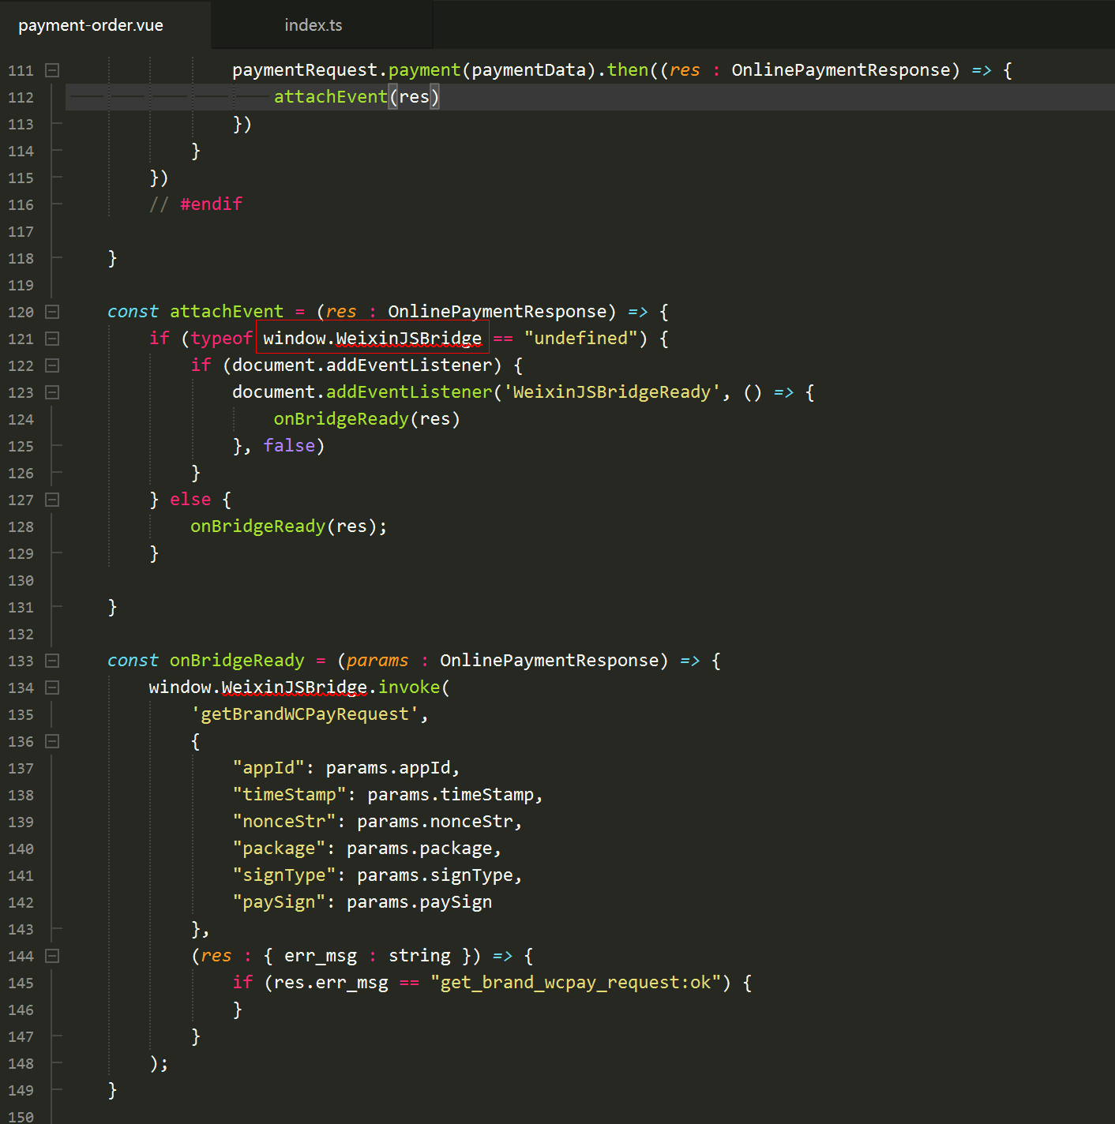This screenshot has width=1115, height=1124.
Task: Click line number 145 in the gutter
Action: coord(21,983)
